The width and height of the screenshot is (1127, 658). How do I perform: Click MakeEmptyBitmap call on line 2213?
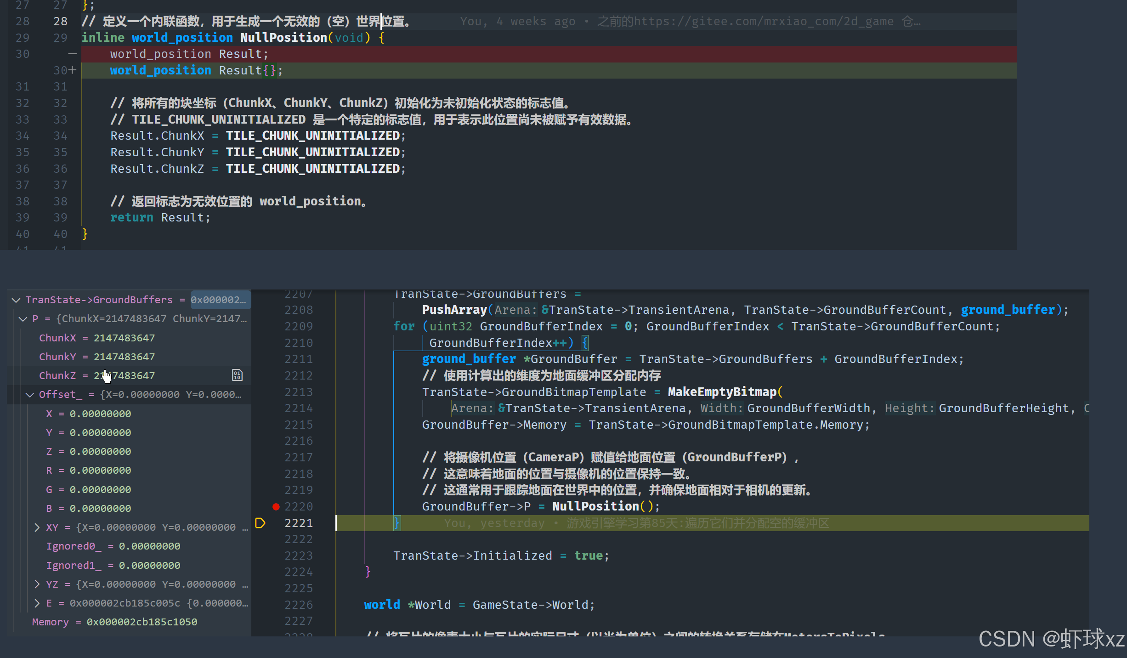[722, 392]
